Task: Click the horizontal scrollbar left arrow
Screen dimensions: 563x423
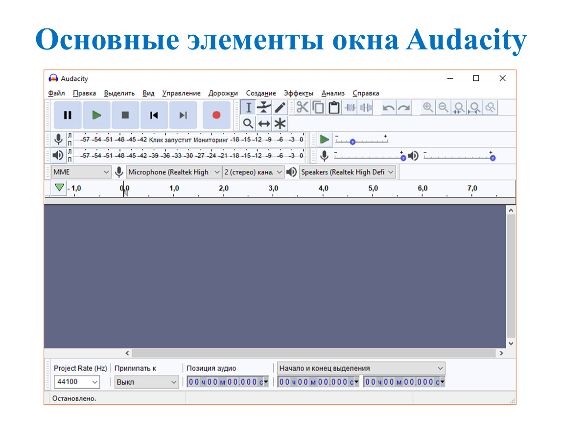Action: coord(127,353)
